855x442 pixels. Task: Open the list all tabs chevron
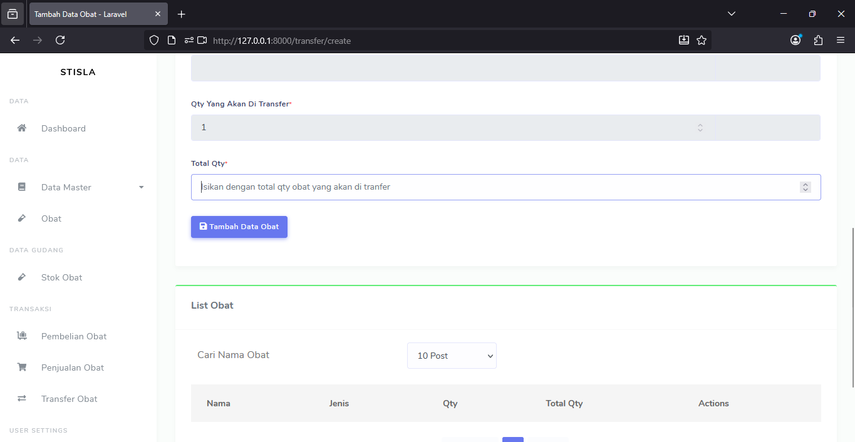click(x=732, y=14)
